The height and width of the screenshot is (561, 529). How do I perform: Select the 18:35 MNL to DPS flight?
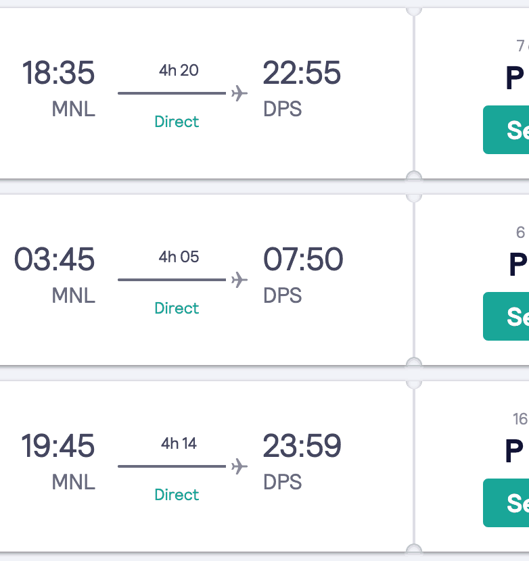click(x=507, y=130)
